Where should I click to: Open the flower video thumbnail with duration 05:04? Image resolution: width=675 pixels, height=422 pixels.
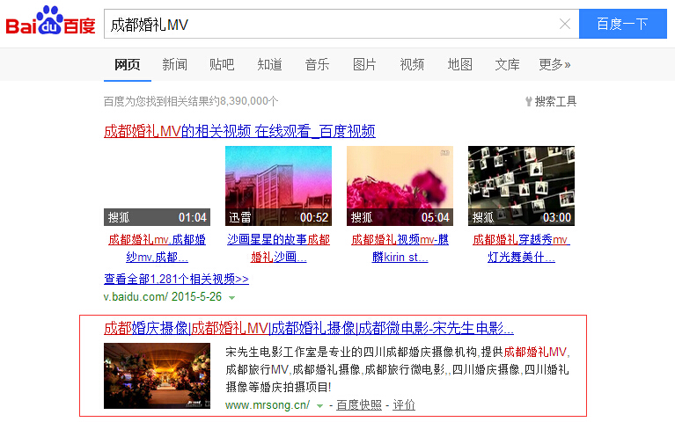[x=400, y=186]
